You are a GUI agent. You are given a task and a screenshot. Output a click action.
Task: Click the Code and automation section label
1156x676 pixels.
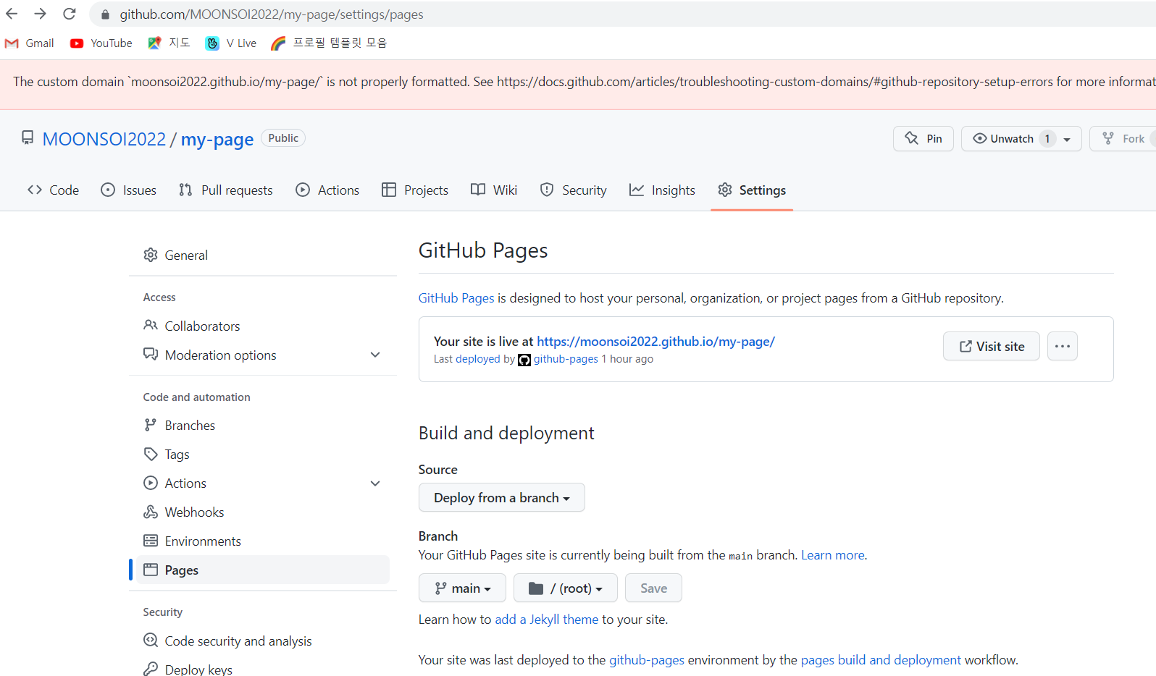click(x=197, y=397)
